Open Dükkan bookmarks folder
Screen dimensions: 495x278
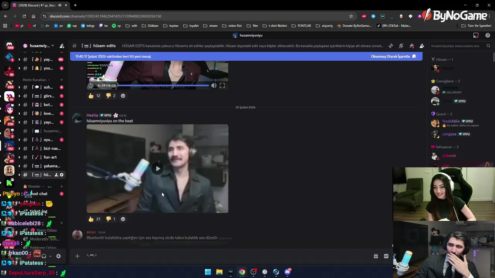[x=150, y=26]
